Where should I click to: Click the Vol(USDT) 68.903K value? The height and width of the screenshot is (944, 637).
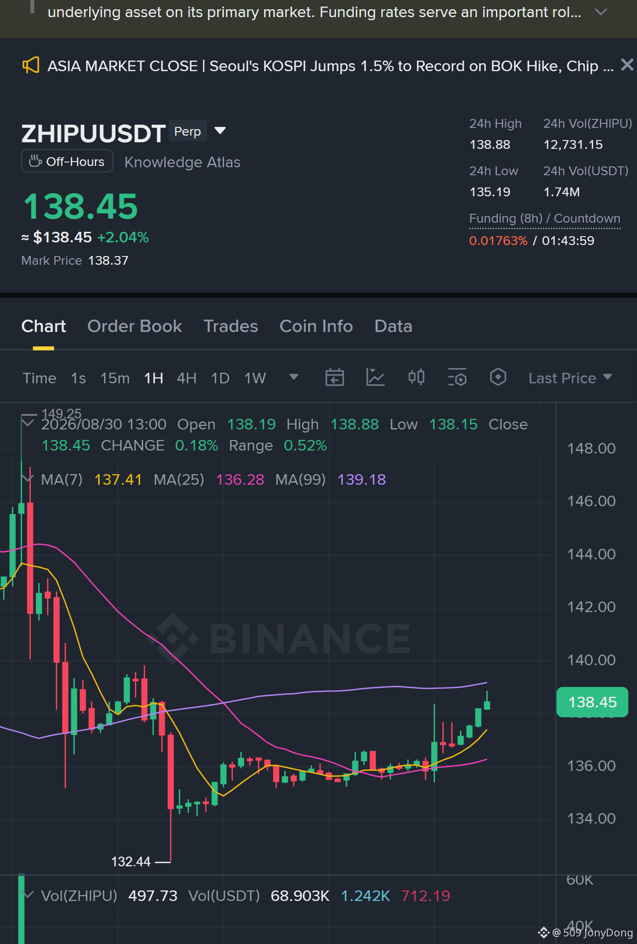[x=300, y=896]
